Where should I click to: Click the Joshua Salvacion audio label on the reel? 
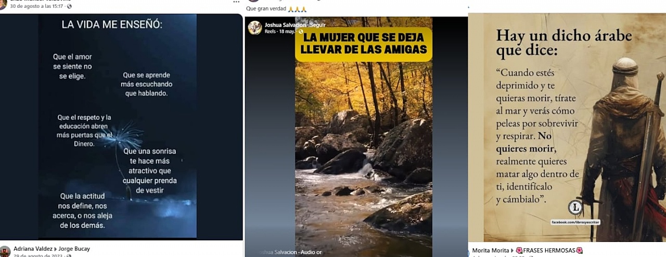pyautogui.click(x=290, y=252)
